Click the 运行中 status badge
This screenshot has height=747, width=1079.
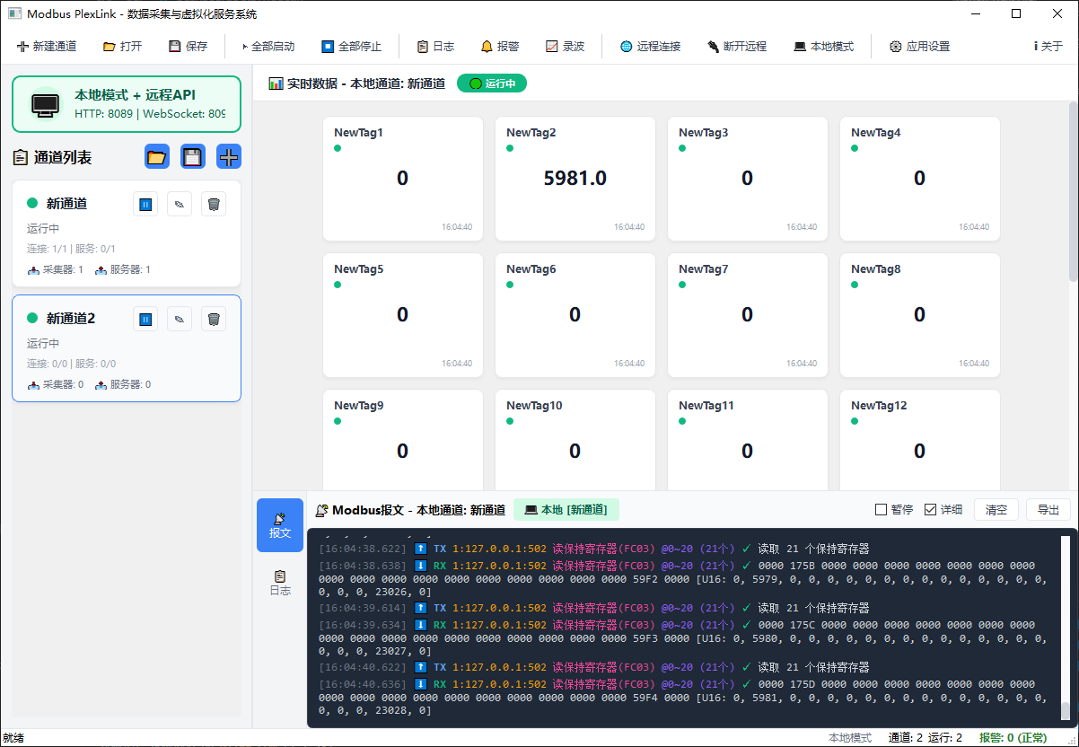coord(492,83)
